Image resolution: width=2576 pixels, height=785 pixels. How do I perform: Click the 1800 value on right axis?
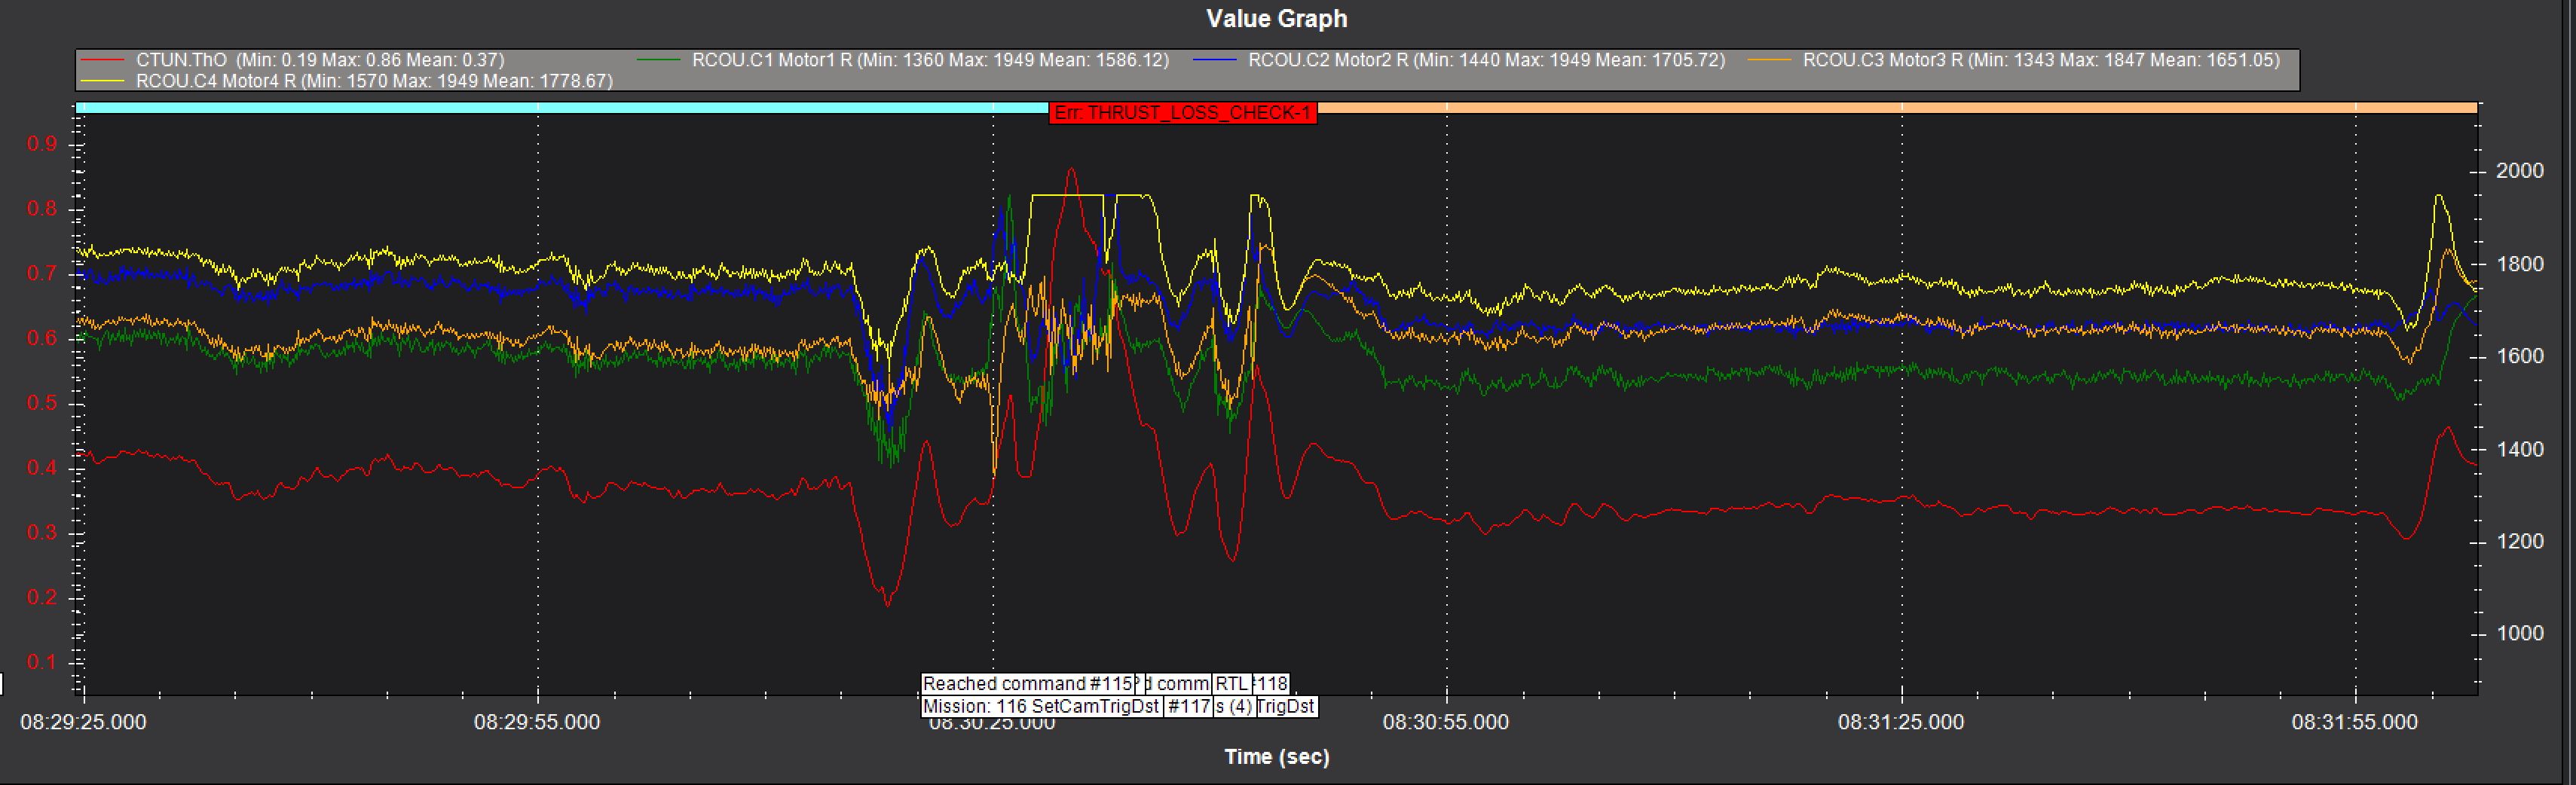(x=2520, y=265)
